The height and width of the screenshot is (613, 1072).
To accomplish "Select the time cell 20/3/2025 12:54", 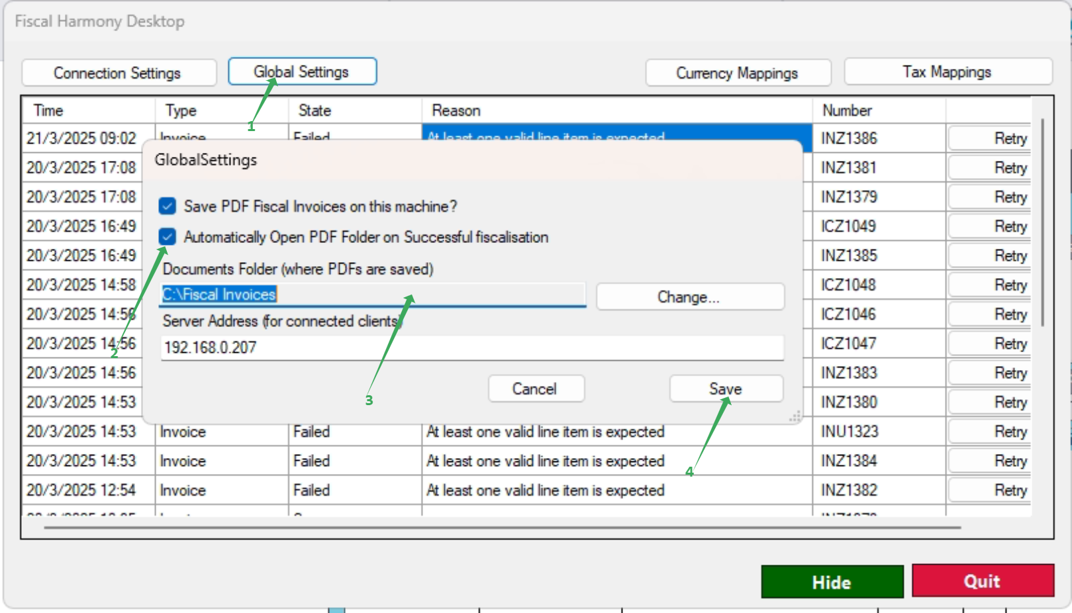I will pos(89,490).
